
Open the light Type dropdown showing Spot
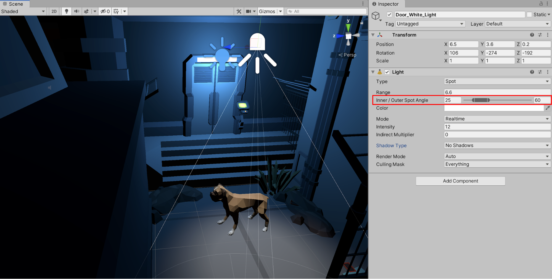(497, 81)
